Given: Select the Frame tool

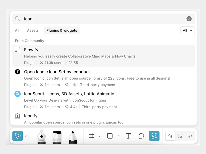Looking at the screenshot, I should tap(91, 136).
